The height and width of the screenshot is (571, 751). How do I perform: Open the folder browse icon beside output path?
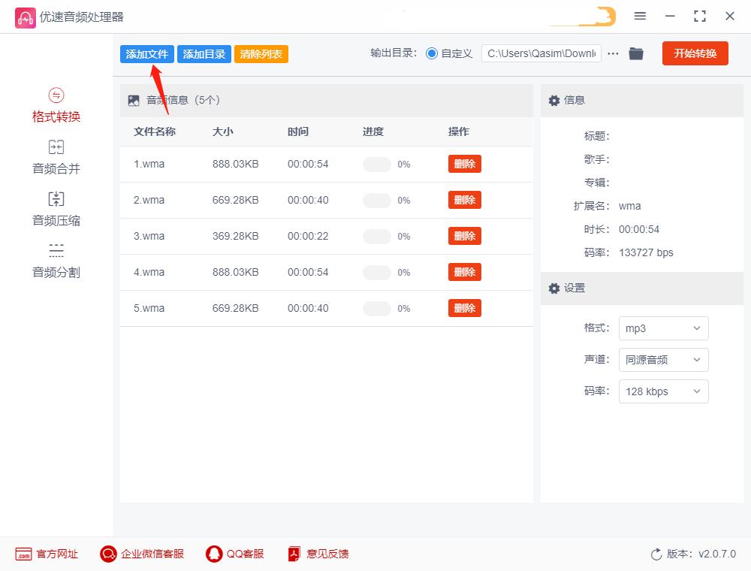636,53
